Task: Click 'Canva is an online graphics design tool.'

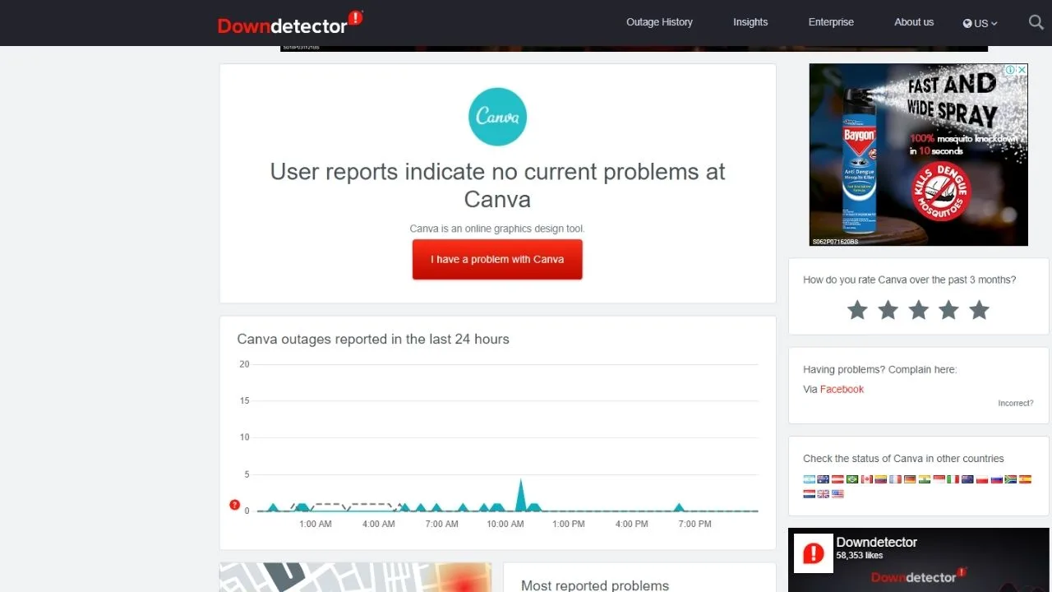Action: tap(497, 229)
